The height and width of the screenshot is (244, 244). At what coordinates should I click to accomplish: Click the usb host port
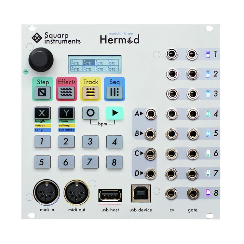(x=110, y=196)
